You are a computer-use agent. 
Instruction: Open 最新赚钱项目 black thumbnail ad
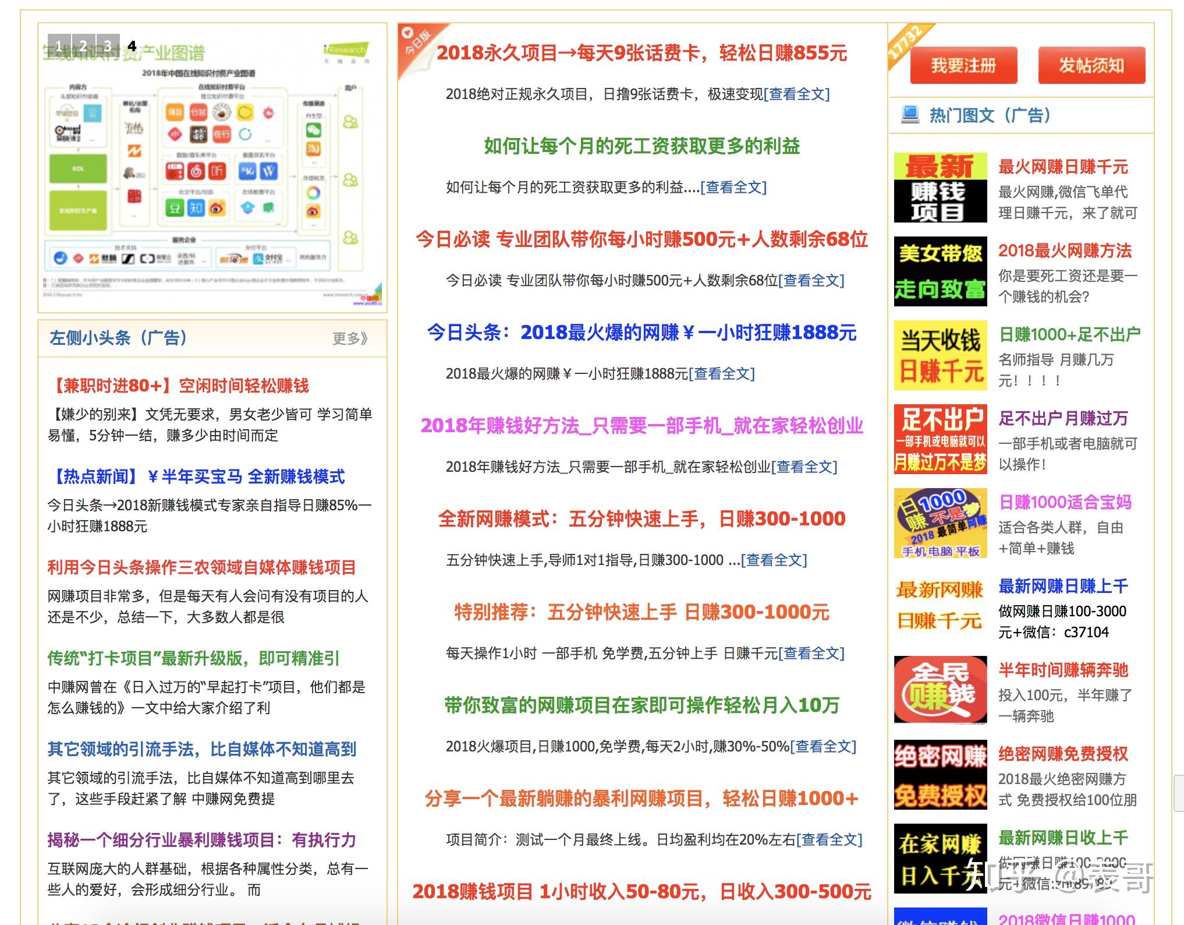(940, 188)
